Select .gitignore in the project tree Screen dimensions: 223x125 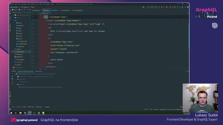(x=18, y=49)
